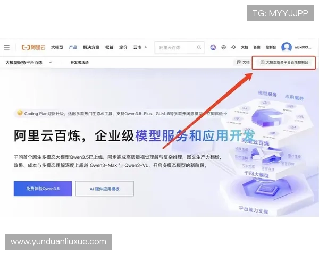Click the console icon beside 百炼控制台
The image size is (319, 255).
tap(263, 62)
